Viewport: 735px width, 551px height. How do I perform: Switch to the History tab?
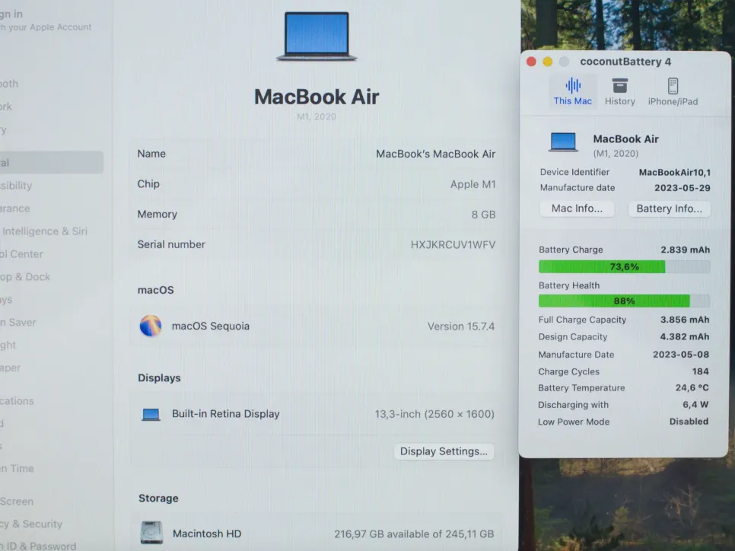(x=619, y=91)
